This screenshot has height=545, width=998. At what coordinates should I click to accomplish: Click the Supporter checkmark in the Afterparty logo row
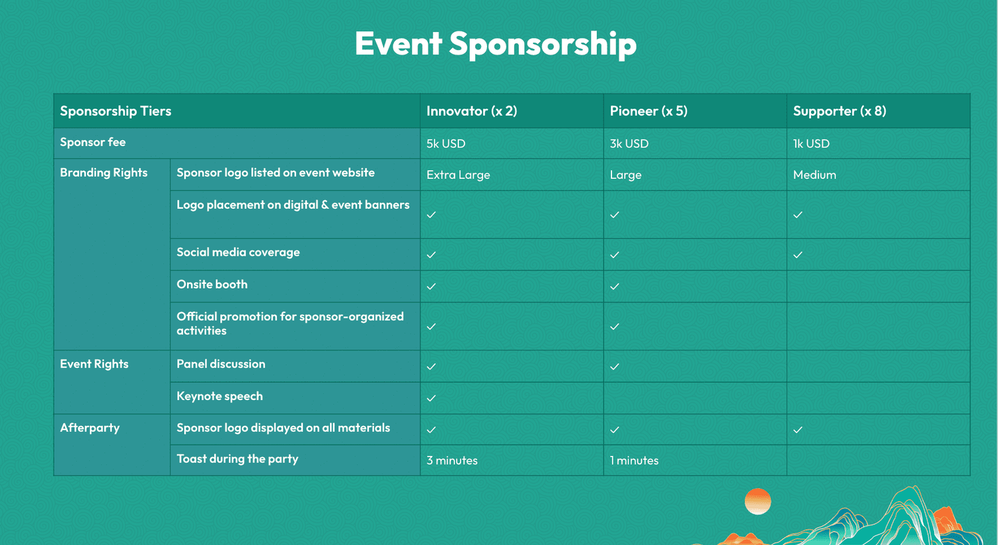pos(798,430)
